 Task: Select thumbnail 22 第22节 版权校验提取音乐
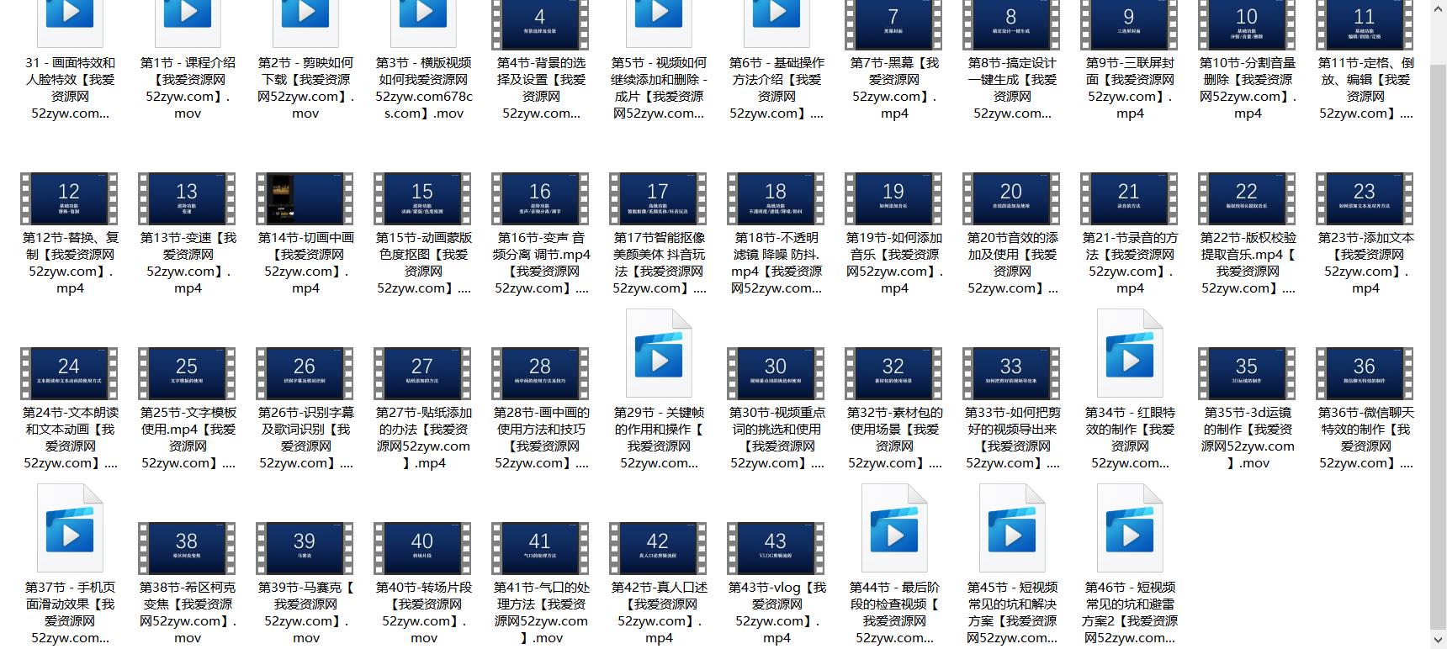[x=1247, y=199]
